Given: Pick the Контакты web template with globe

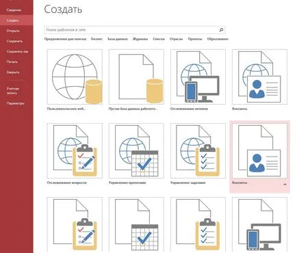Looking at the screenshot, I should (259, 77).
